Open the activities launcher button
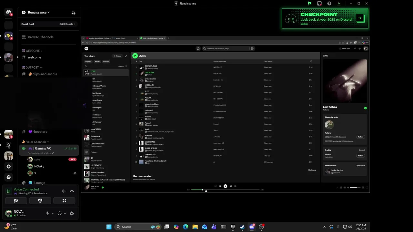Screen dimensions: 413x232 pyautogui.click(x=64, y=200)
